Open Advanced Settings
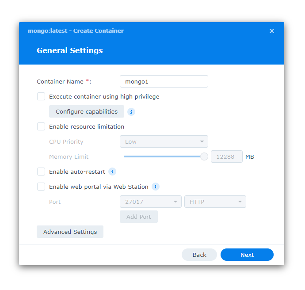 point(70,232)
